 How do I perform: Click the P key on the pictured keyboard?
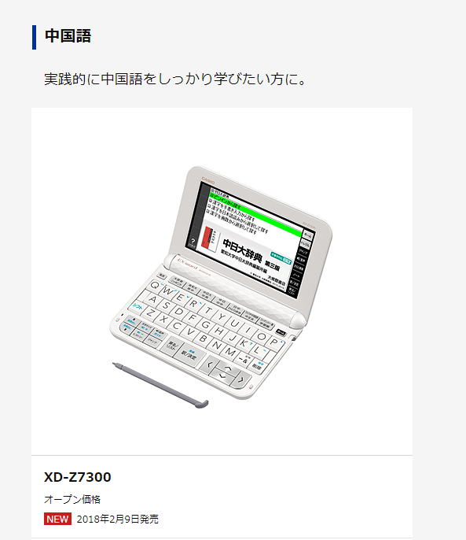275,342
